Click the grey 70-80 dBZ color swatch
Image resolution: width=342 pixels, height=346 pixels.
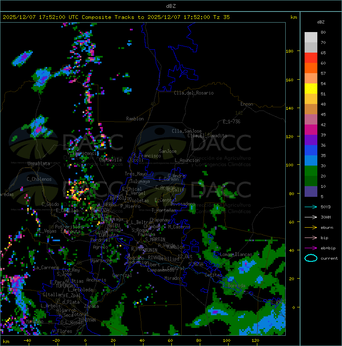[311, 37]
